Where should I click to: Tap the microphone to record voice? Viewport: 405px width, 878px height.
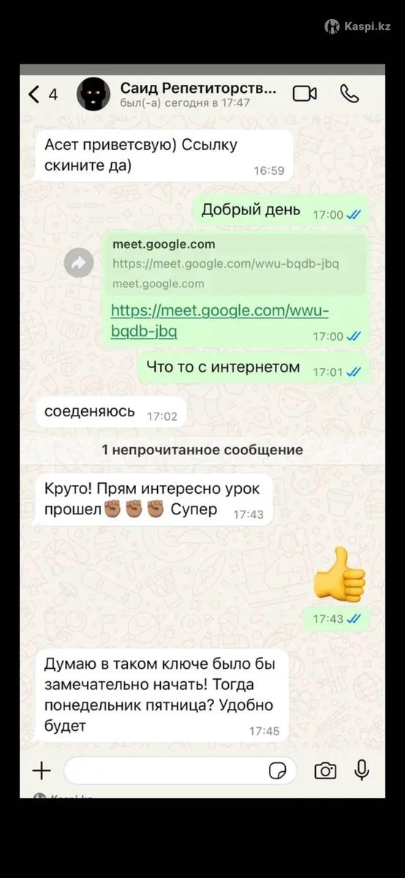pyautogui.click(x=361, y=770)
